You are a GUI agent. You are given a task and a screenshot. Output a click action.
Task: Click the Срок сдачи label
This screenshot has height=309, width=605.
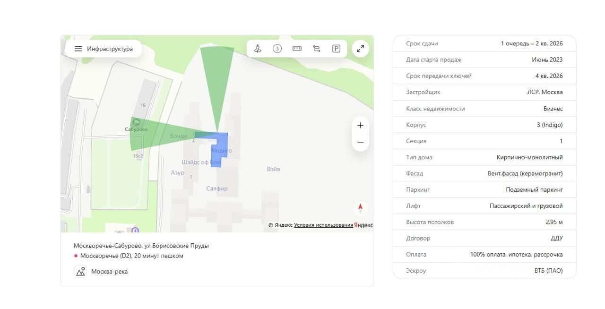tap(422, 43)
